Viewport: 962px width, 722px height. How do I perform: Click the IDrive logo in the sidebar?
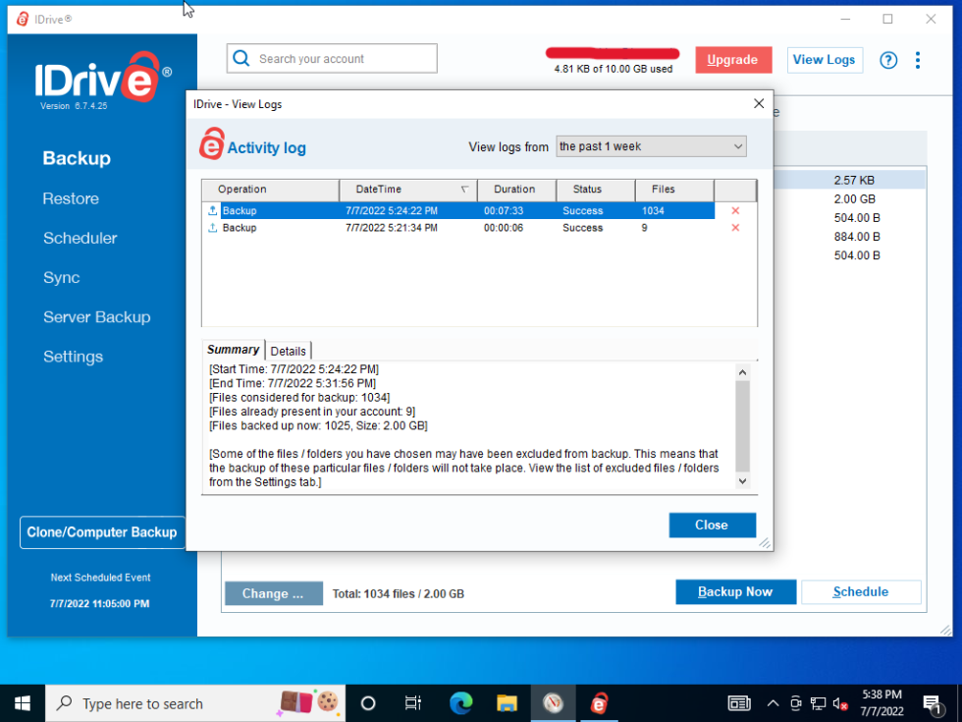(103, 79)
